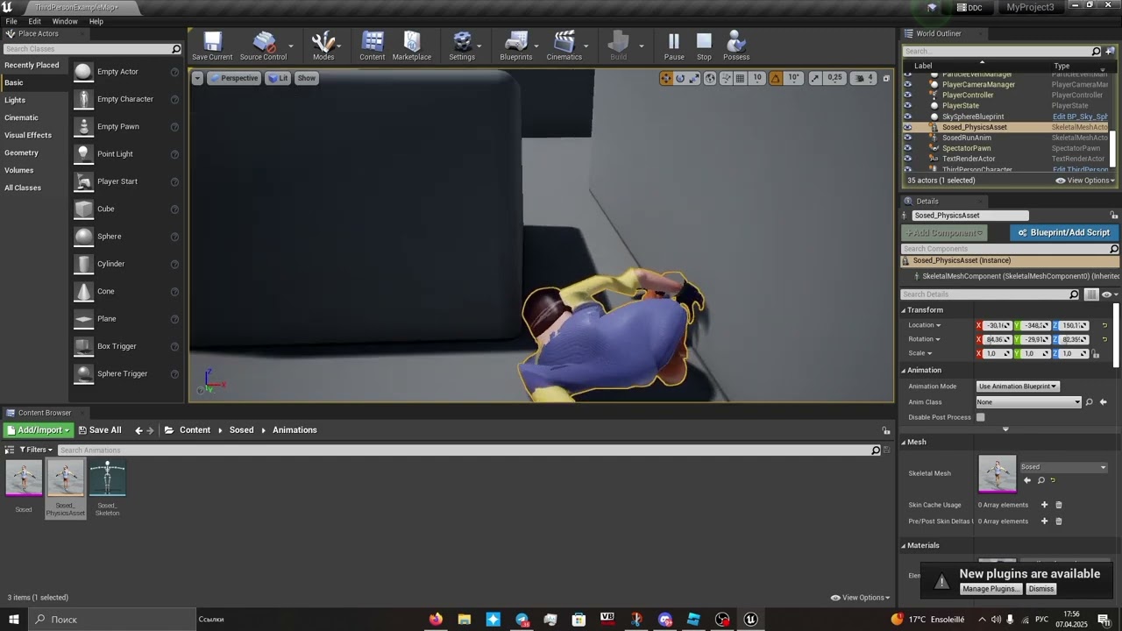Image resolution: width=1122 pixels, height=631 pixels.
Task: Select the translate gizmo in the viewport
Action: [666, 78]
